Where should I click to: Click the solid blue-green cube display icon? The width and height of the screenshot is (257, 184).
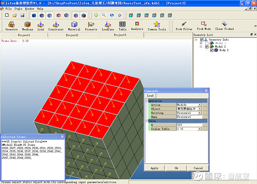pos(34,15)
